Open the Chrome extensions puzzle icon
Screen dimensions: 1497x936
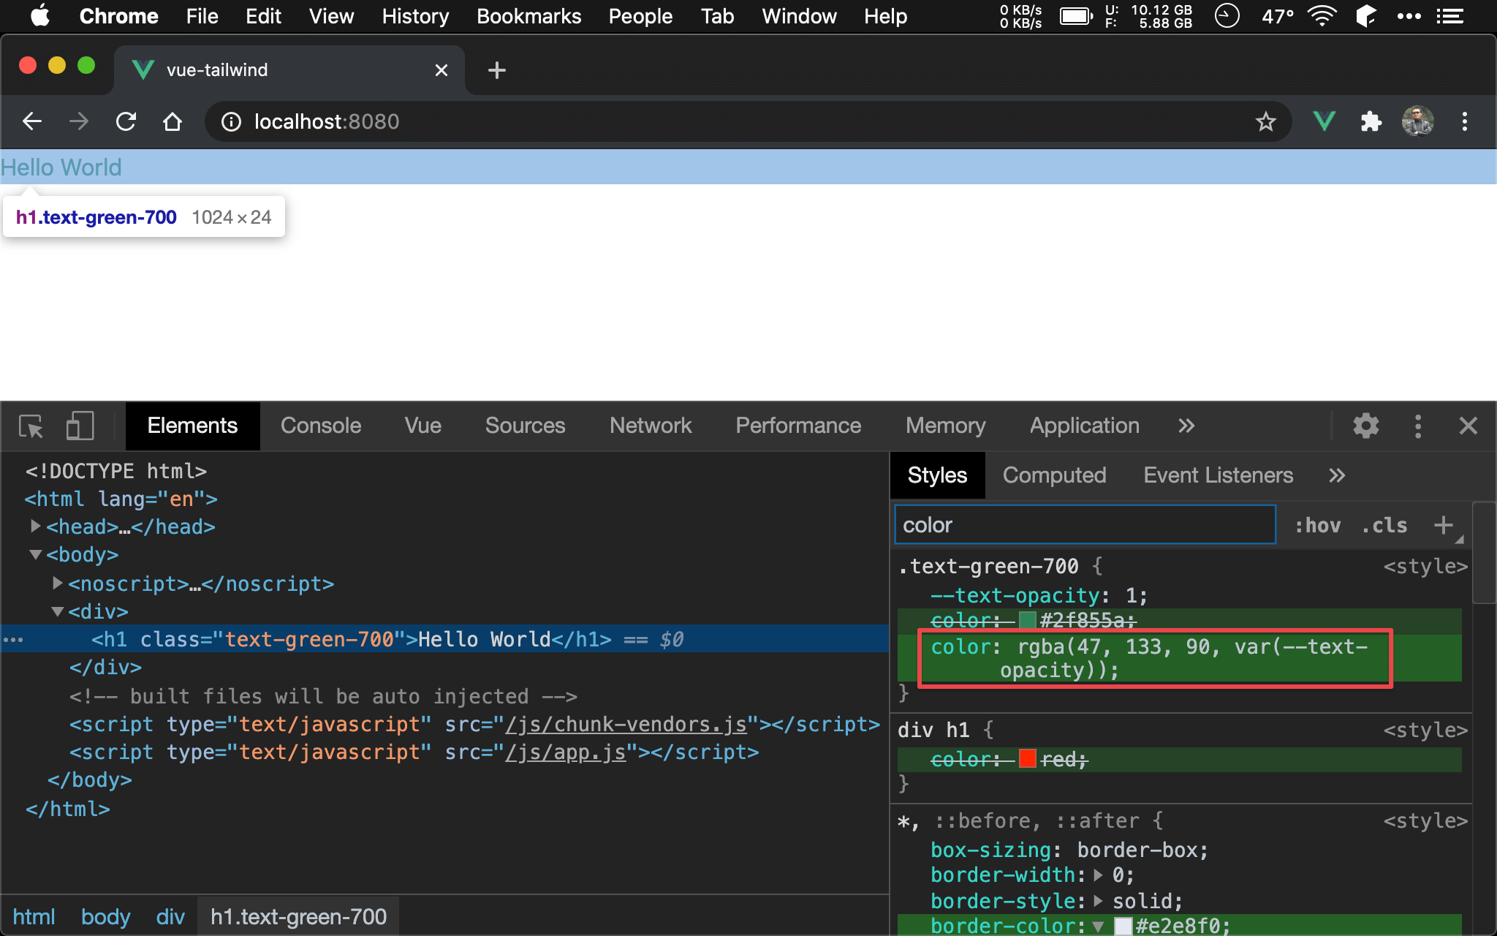(x=1371, y=121)
